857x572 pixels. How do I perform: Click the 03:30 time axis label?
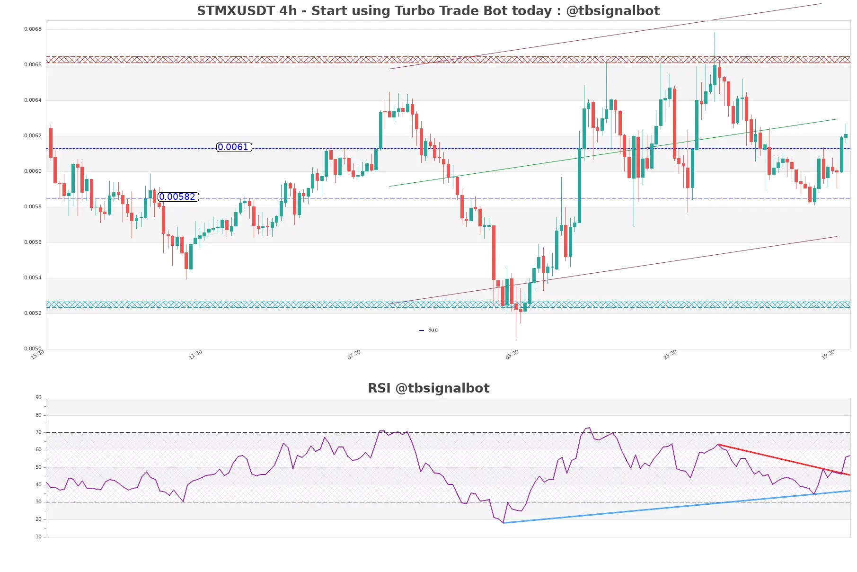(x=512, y=355)
